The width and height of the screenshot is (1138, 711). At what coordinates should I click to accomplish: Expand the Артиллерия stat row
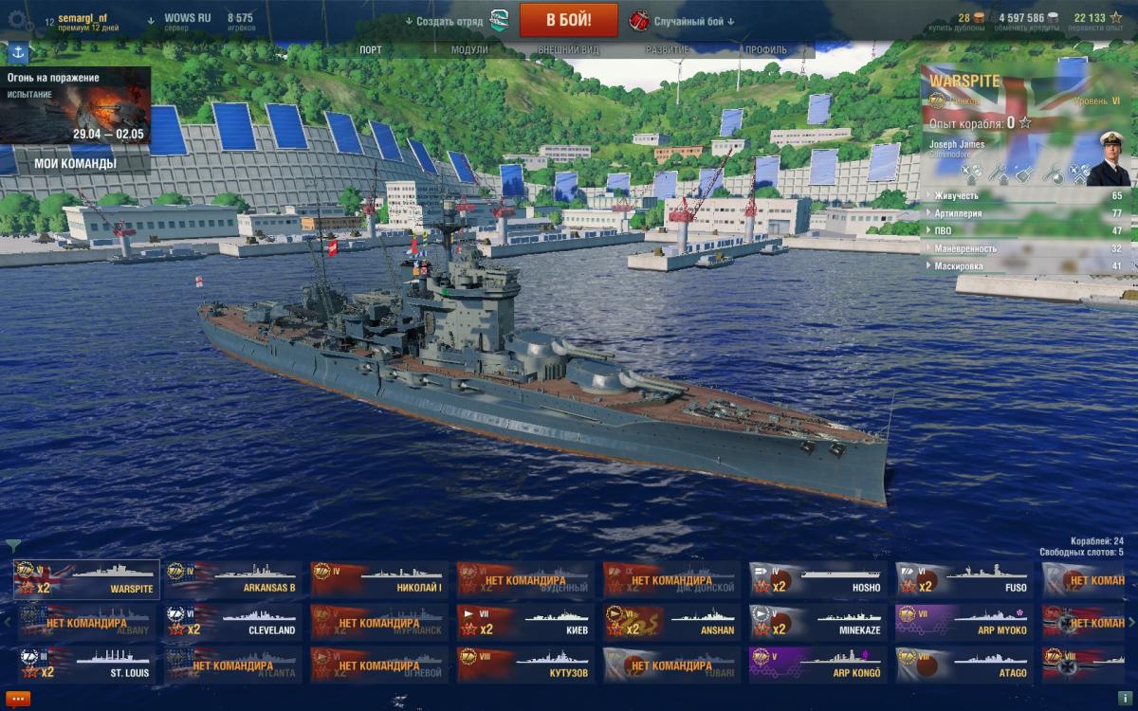pos(1024,213)
